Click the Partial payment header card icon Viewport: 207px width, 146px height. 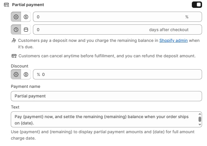coord(6,5)
